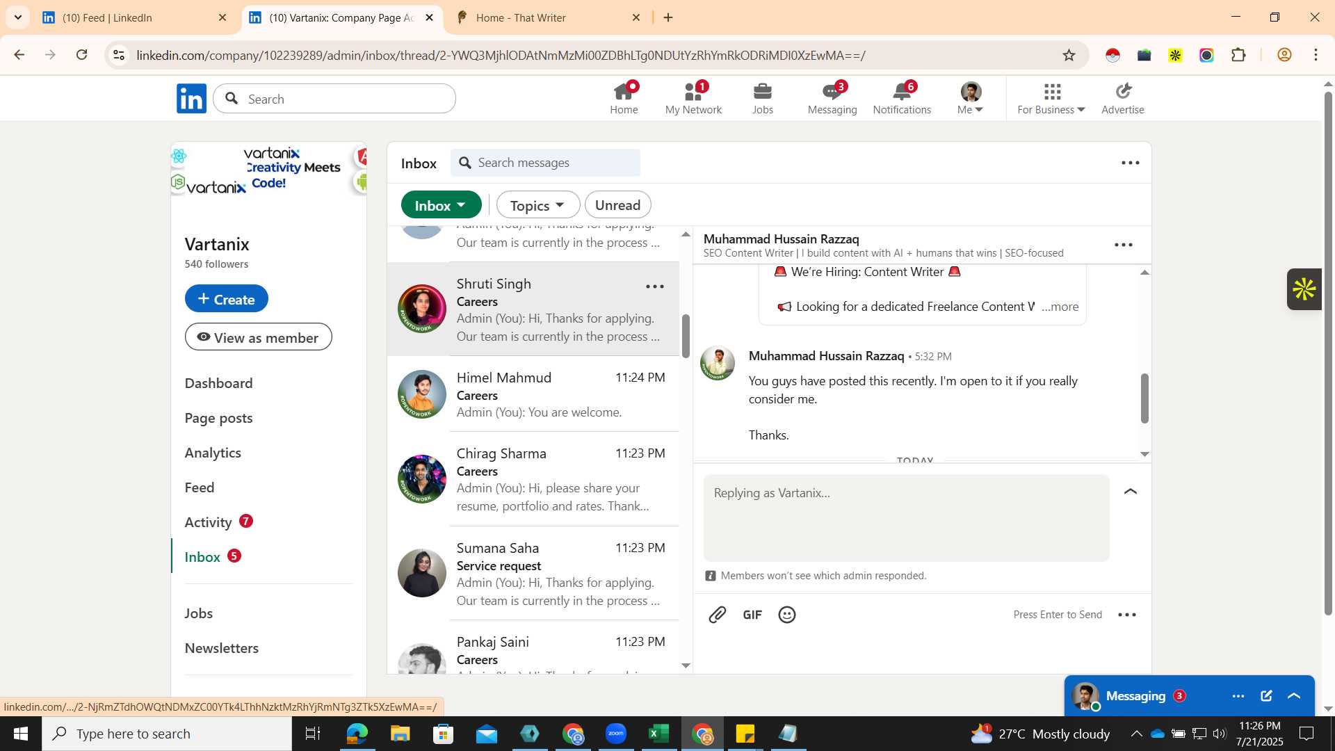Open Chirag Sharma conversation
Viewport: 1335px width, 751px height.
pyautogui.click(x=533, y=479)
